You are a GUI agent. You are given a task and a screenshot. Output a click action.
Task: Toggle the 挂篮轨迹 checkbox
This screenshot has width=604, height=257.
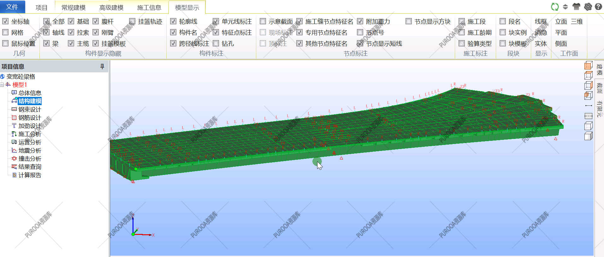click(132, 21)
